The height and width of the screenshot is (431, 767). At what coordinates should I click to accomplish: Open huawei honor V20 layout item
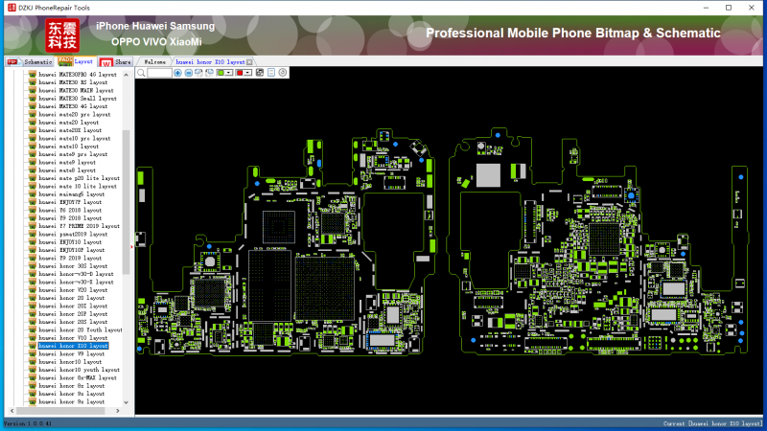[x=73, y=290]
